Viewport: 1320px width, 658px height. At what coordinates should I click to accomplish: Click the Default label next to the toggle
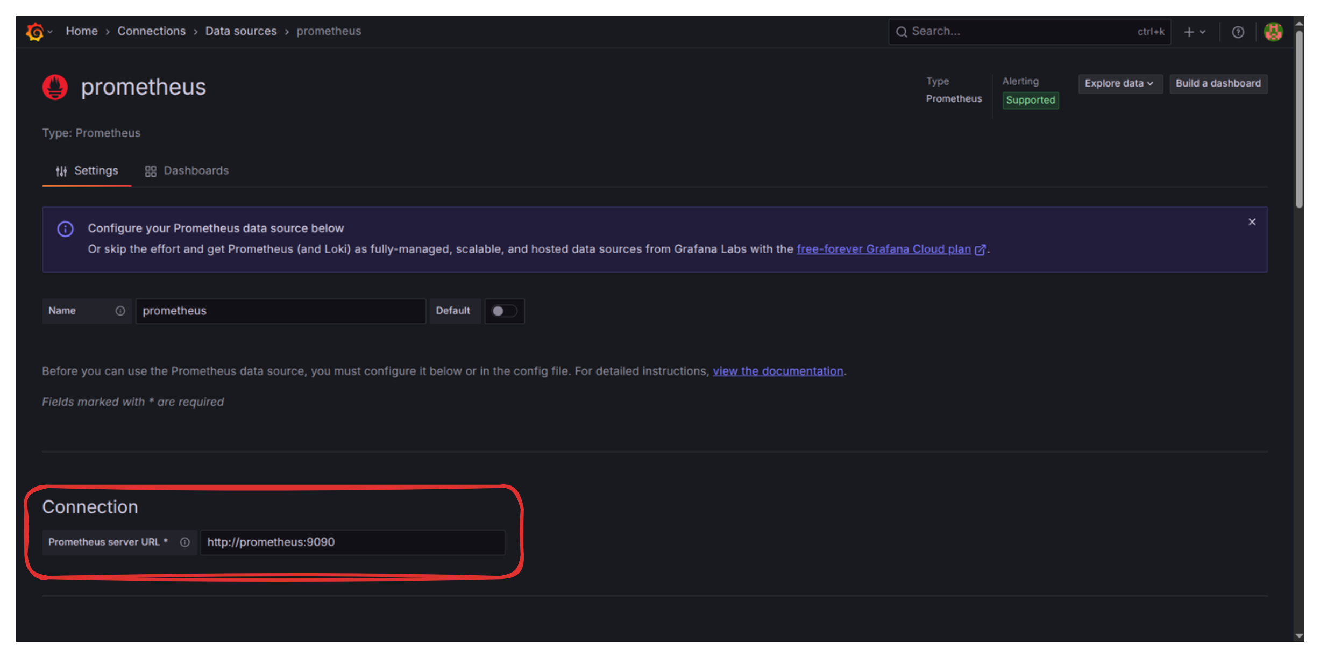pyautogui.click(x=453, y=311)
